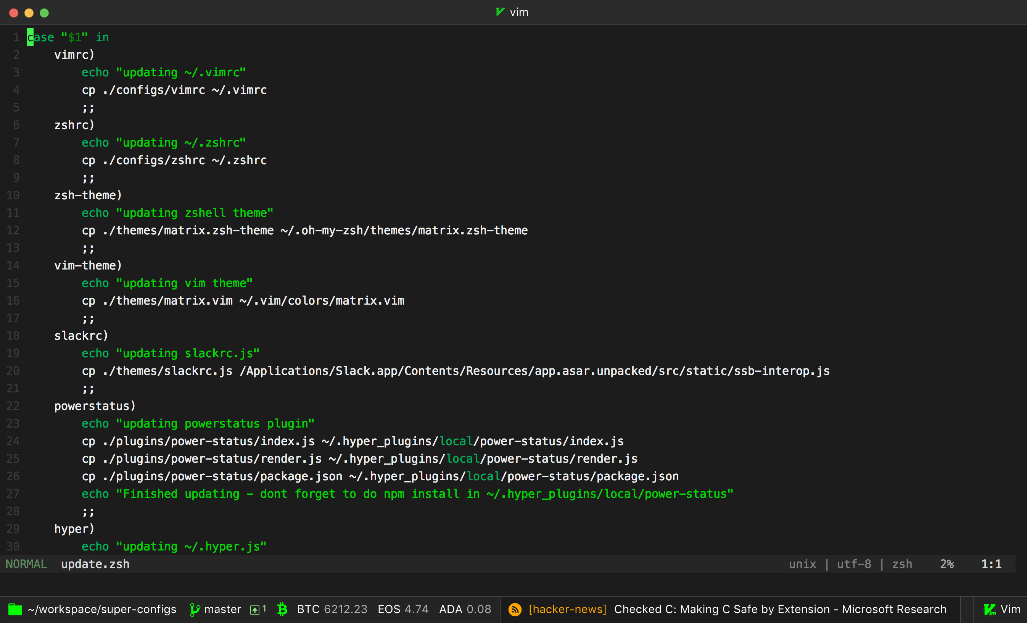Place cursor on the slackrc) case line

[x=81, y=336]
